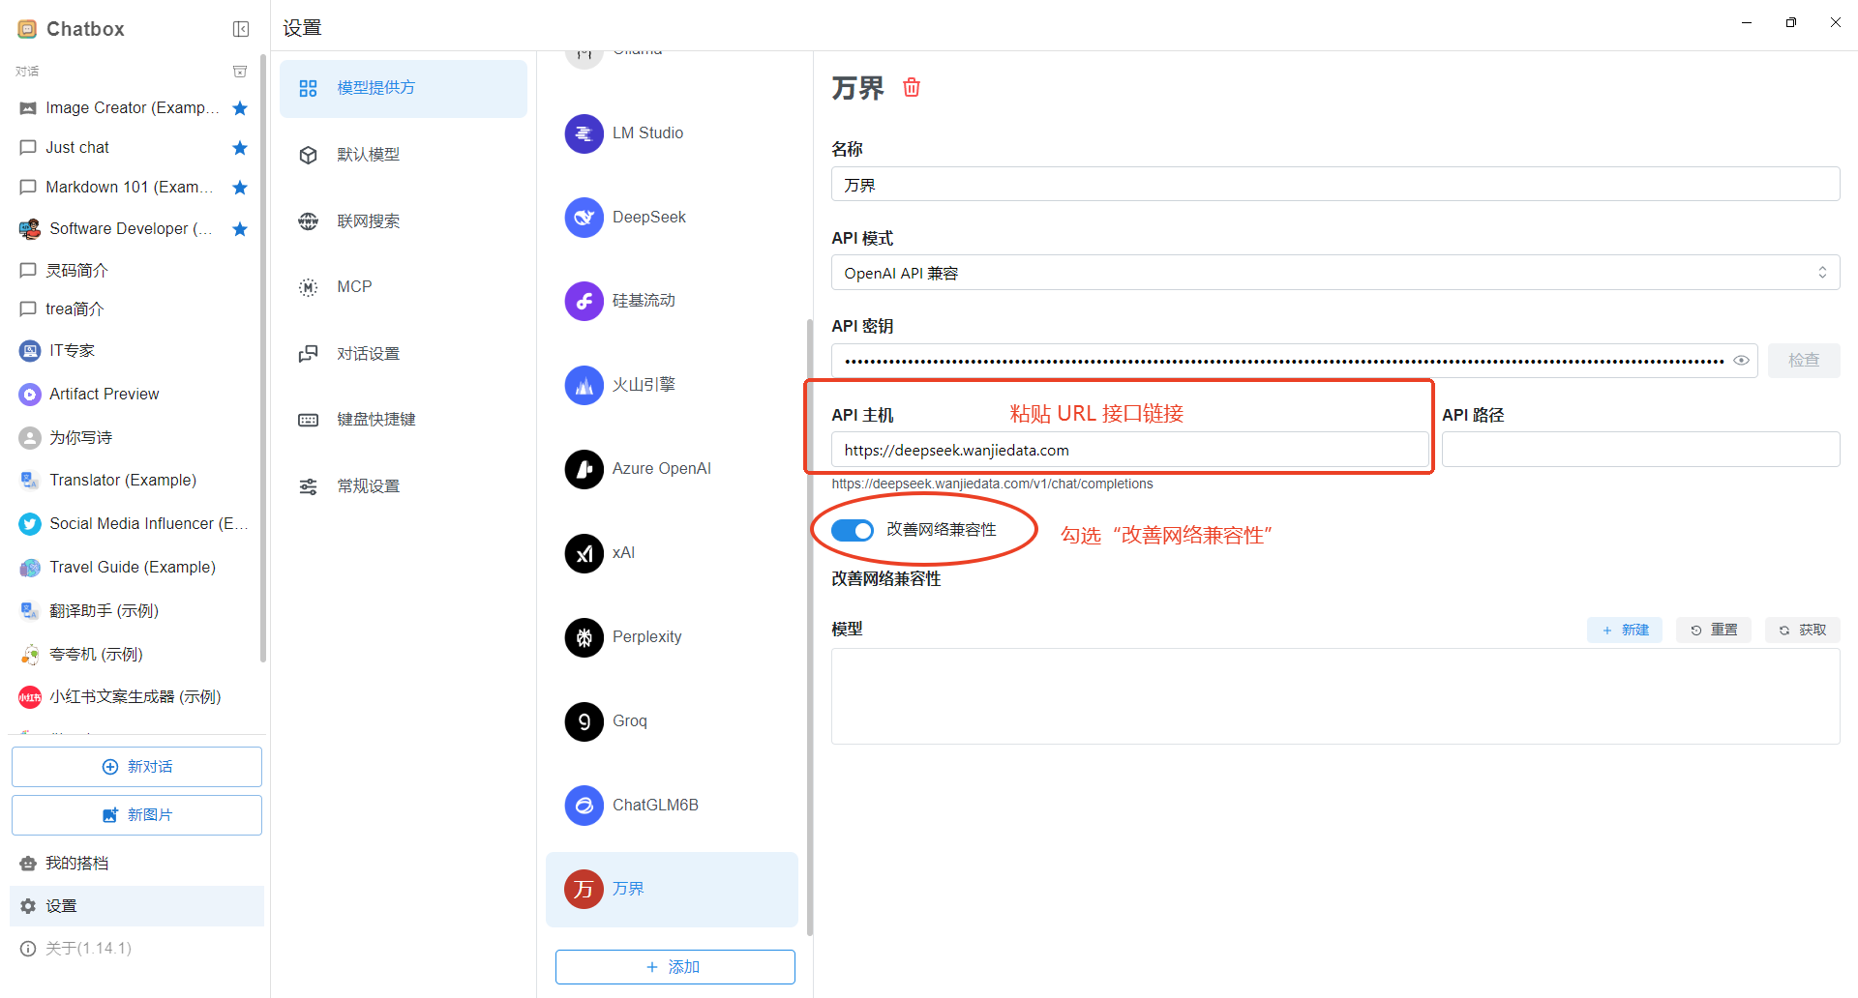Add a new provider with 添加

[x=674, y=967]
